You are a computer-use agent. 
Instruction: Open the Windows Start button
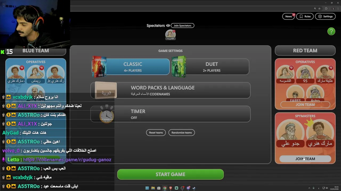147,188
